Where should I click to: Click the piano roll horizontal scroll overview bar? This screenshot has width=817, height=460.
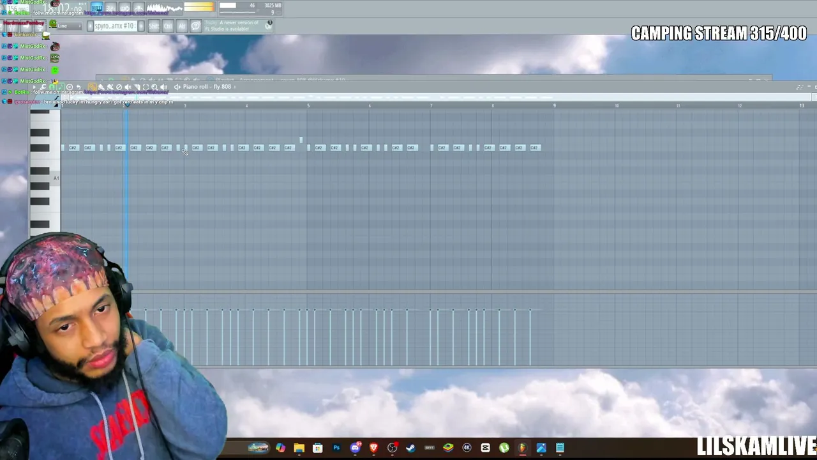[437, 97]
